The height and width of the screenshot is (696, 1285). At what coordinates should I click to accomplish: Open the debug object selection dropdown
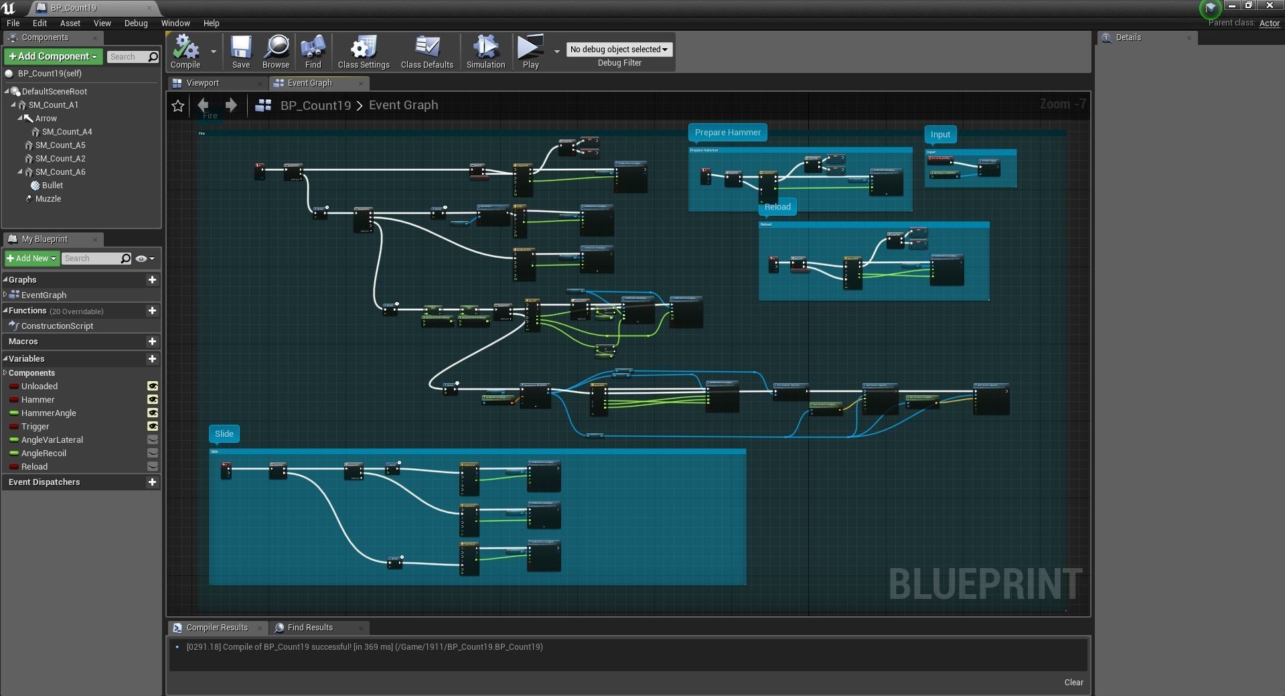[x=619, y=50]
